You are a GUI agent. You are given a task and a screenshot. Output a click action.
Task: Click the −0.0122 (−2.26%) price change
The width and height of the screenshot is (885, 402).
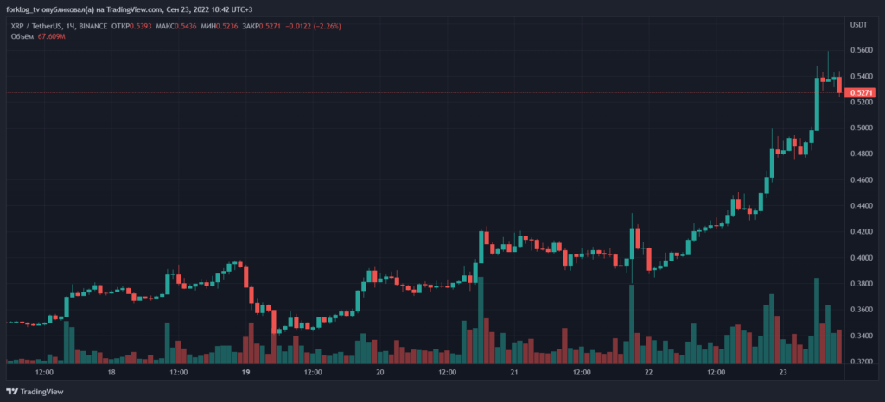315,27
